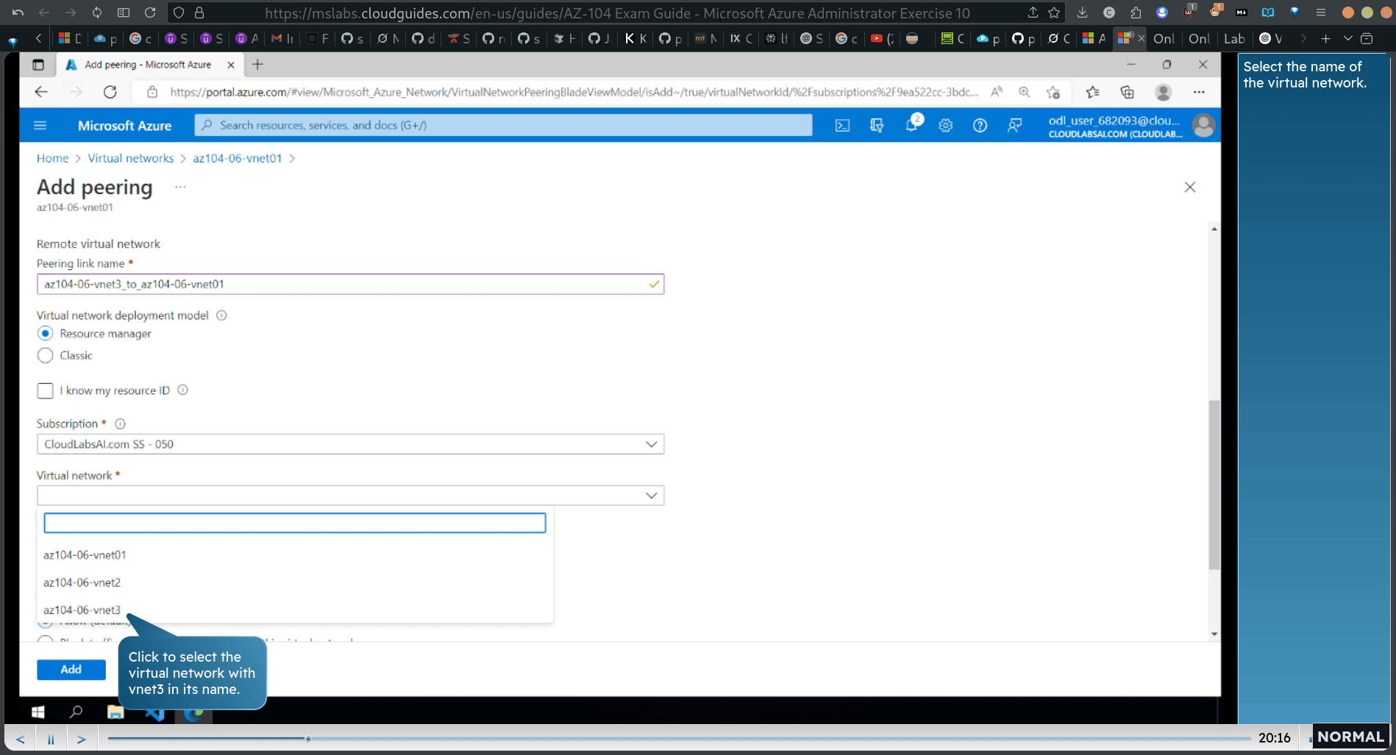Click Peering link name field
This screenshot has height=755, width=1396.
(350, 285)
